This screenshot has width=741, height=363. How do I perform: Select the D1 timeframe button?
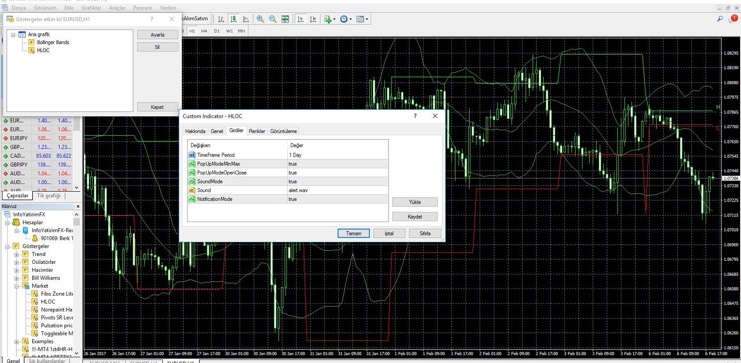click(217, 31)
